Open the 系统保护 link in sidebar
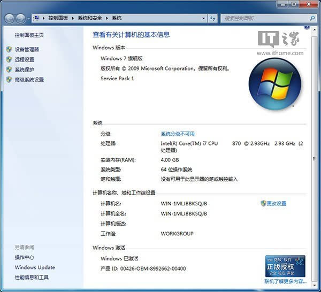The image size is (321, 292). (x=25, y=70)
